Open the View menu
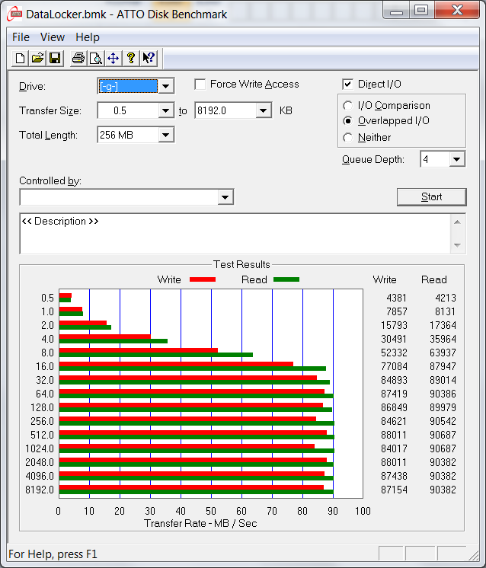 [53, 37]
